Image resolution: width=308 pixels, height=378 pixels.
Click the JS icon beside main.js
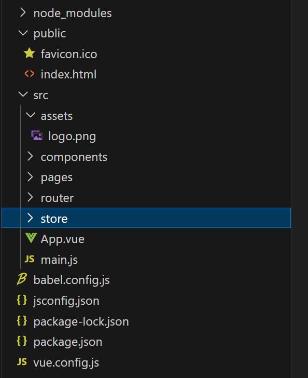30,259
